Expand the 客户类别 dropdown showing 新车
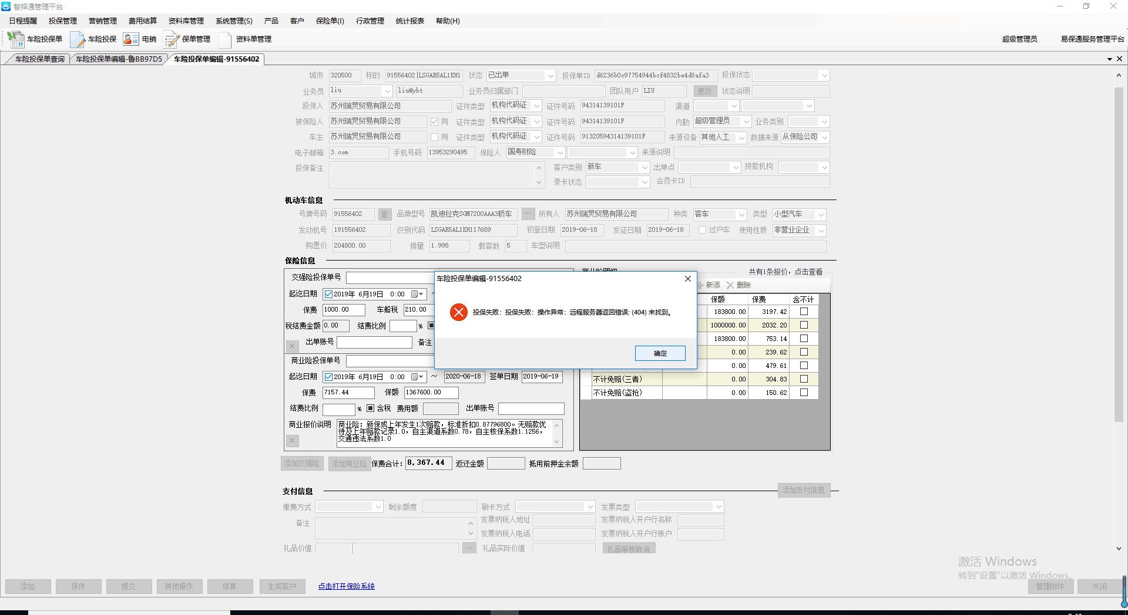 click(x=644, y=167)
